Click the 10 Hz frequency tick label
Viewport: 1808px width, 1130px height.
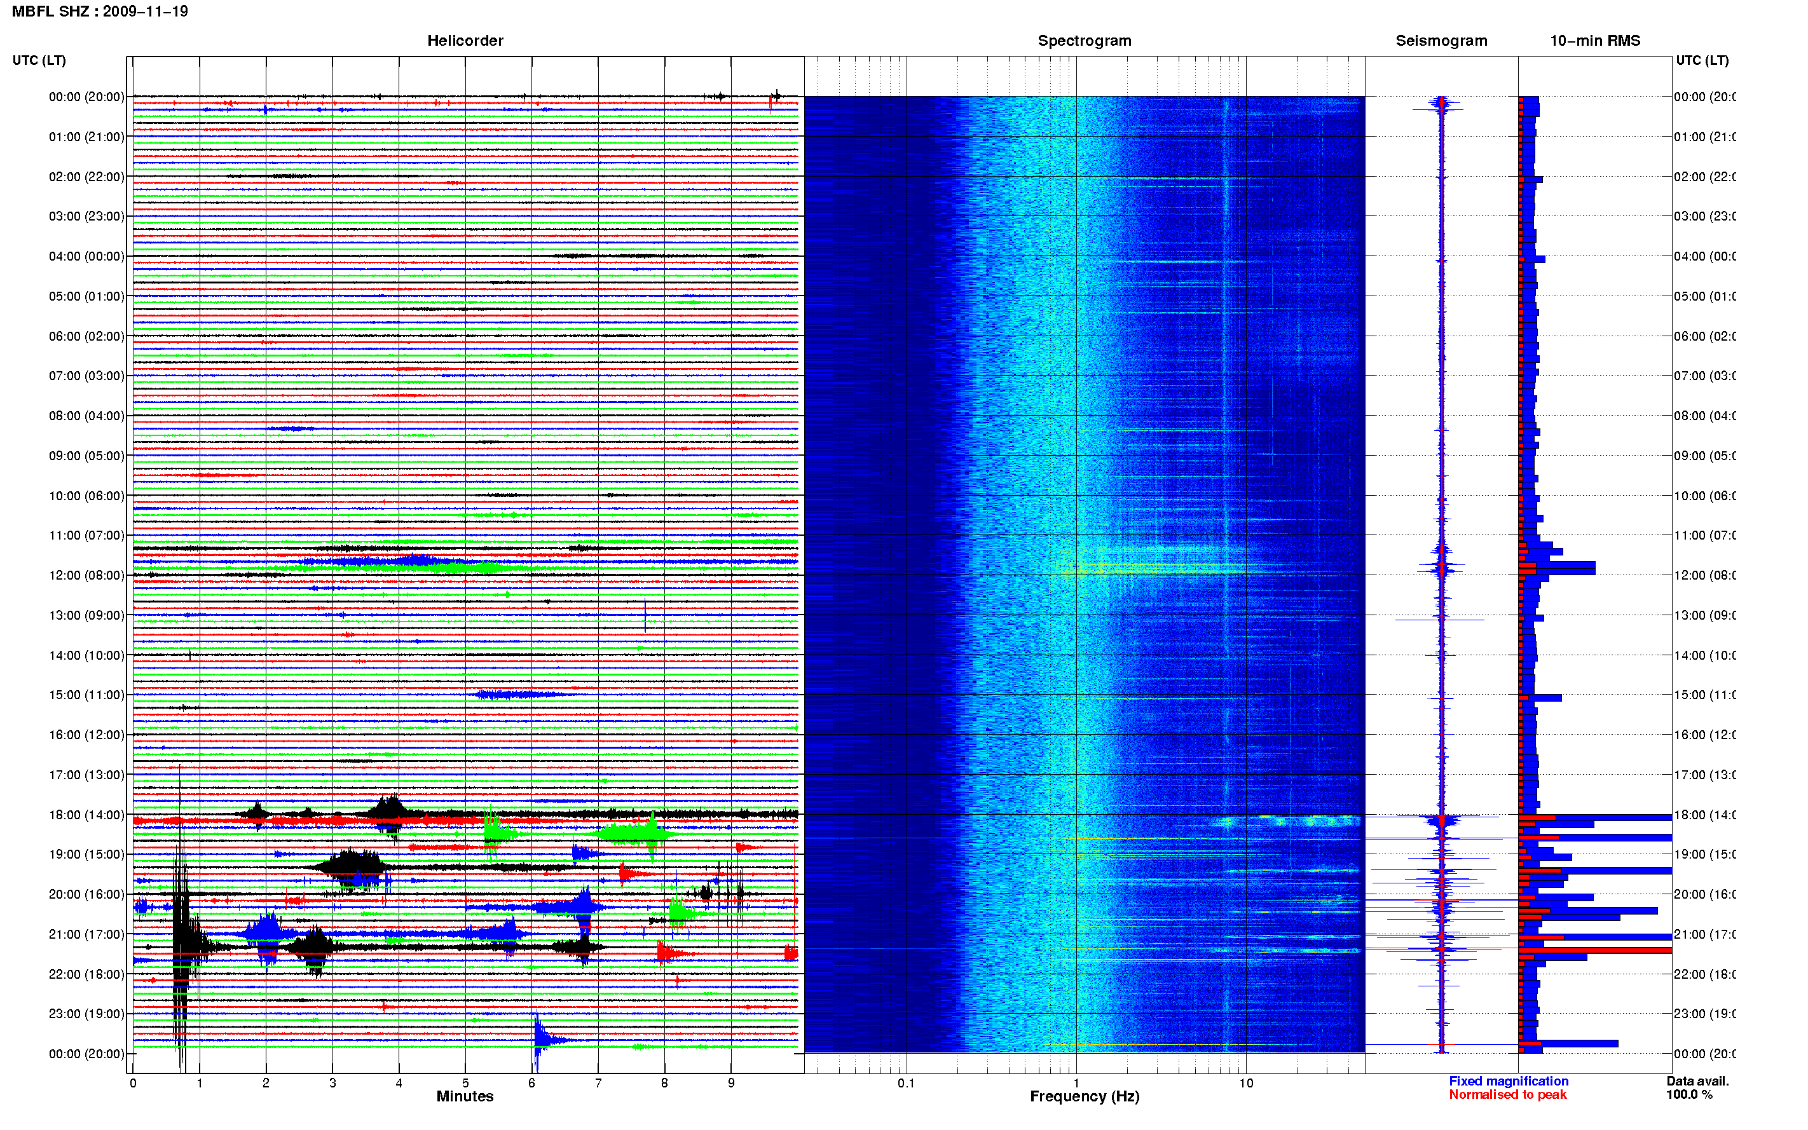point(1246,1083)
